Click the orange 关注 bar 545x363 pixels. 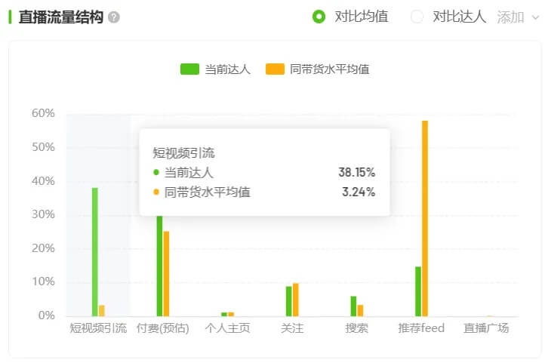tap(296, 300)
